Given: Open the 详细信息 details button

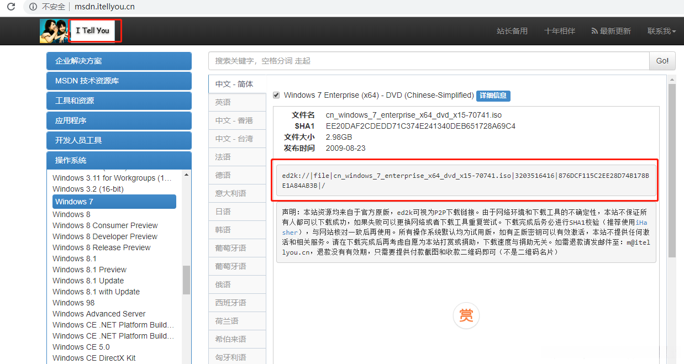Looking at the screenshot, I should coord(493,96).
